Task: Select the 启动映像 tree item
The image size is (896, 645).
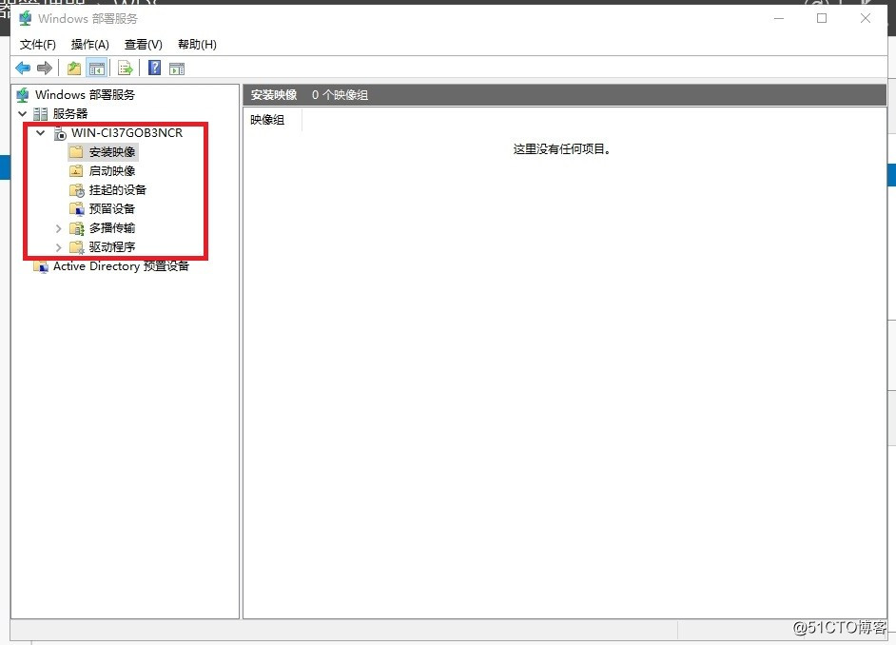Action: [x=112, y=171]
